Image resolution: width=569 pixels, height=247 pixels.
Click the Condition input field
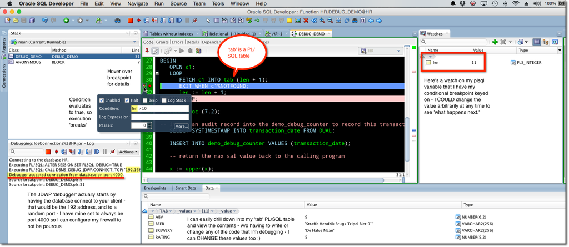[x=160, y=108]
